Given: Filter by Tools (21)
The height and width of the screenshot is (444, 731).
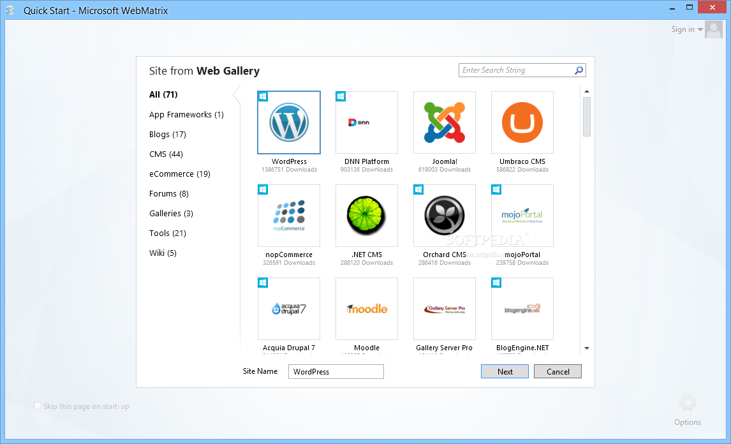Looking at the screenshot, I should tap(167, 233).
